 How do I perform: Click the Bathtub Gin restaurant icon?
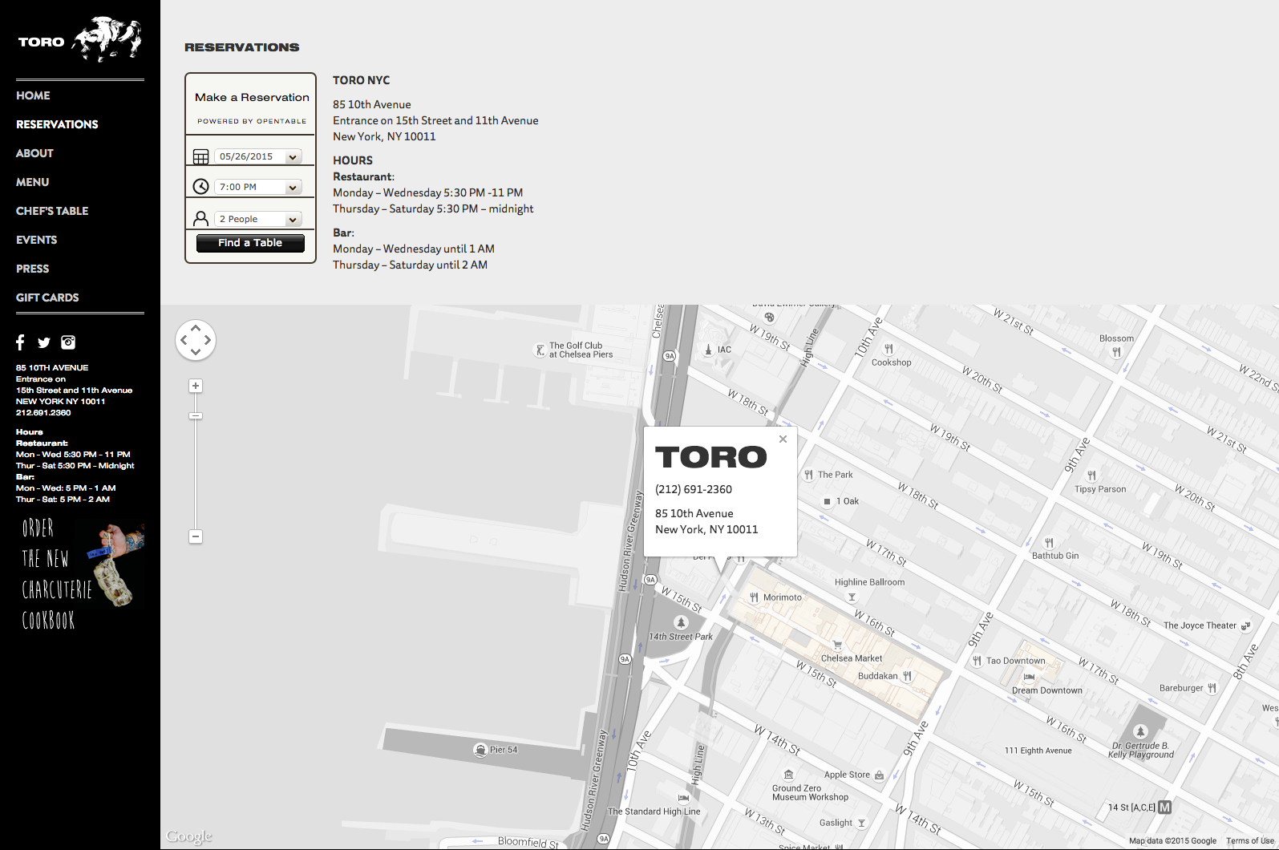(x=1049, y=543)
